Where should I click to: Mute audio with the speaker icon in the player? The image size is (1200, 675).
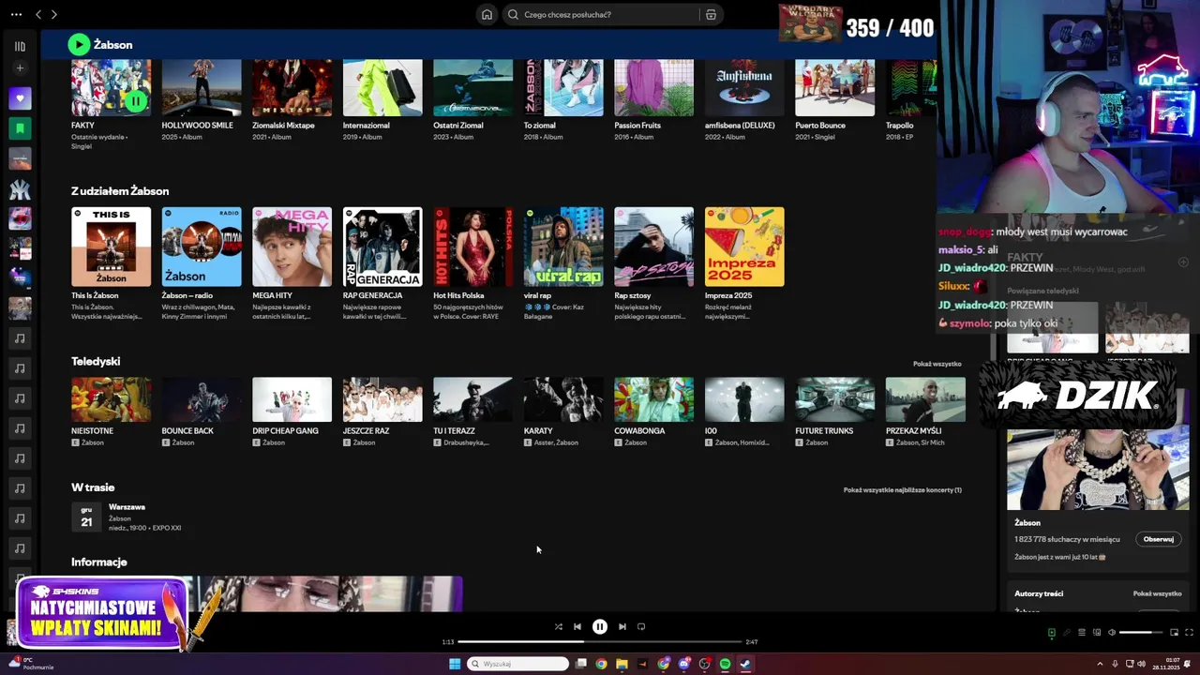tap(1112, 633)
